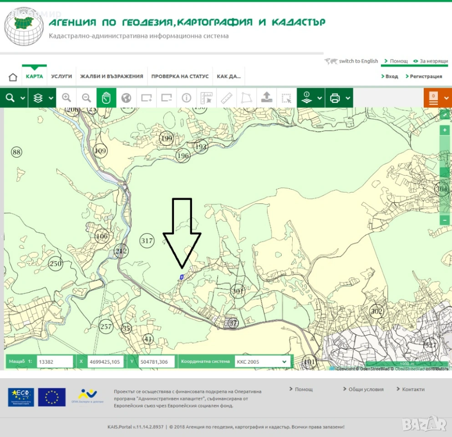The height and width of the screenshot is (437, 452).
Task: Open the object information tool
Action: (x=186, y=98)
